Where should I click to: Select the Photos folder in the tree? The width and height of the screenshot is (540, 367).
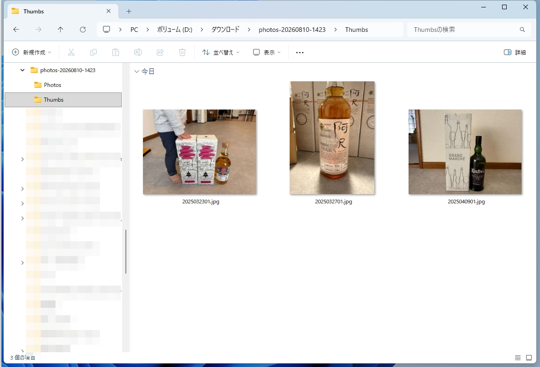(x=52, y=85)
